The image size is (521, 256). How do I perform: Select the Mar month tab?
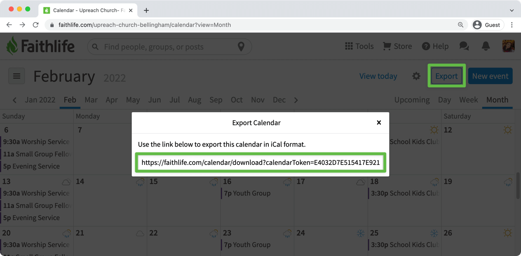(91, 100)
